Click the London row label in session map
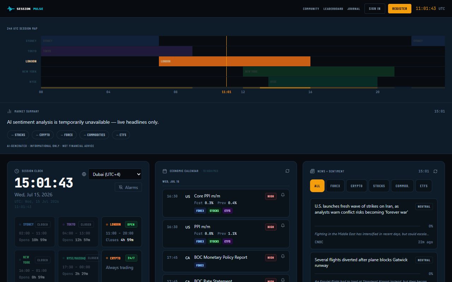The width and height of the screenshot is (452, 282). point(31,61)
